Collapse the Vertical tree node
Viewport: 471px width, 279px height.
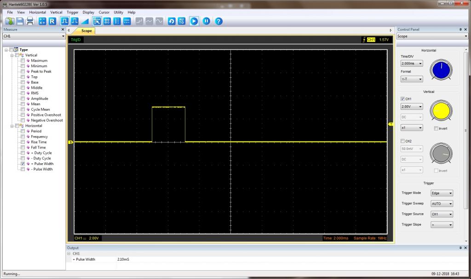(x=12, y=55)
